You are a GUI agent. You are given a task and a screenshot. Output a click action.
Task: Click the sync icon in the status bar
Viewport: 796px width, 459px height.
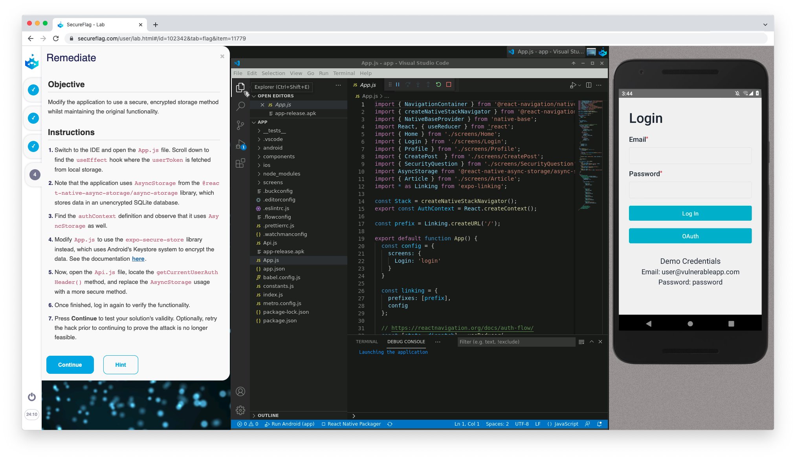coord(390,424)
